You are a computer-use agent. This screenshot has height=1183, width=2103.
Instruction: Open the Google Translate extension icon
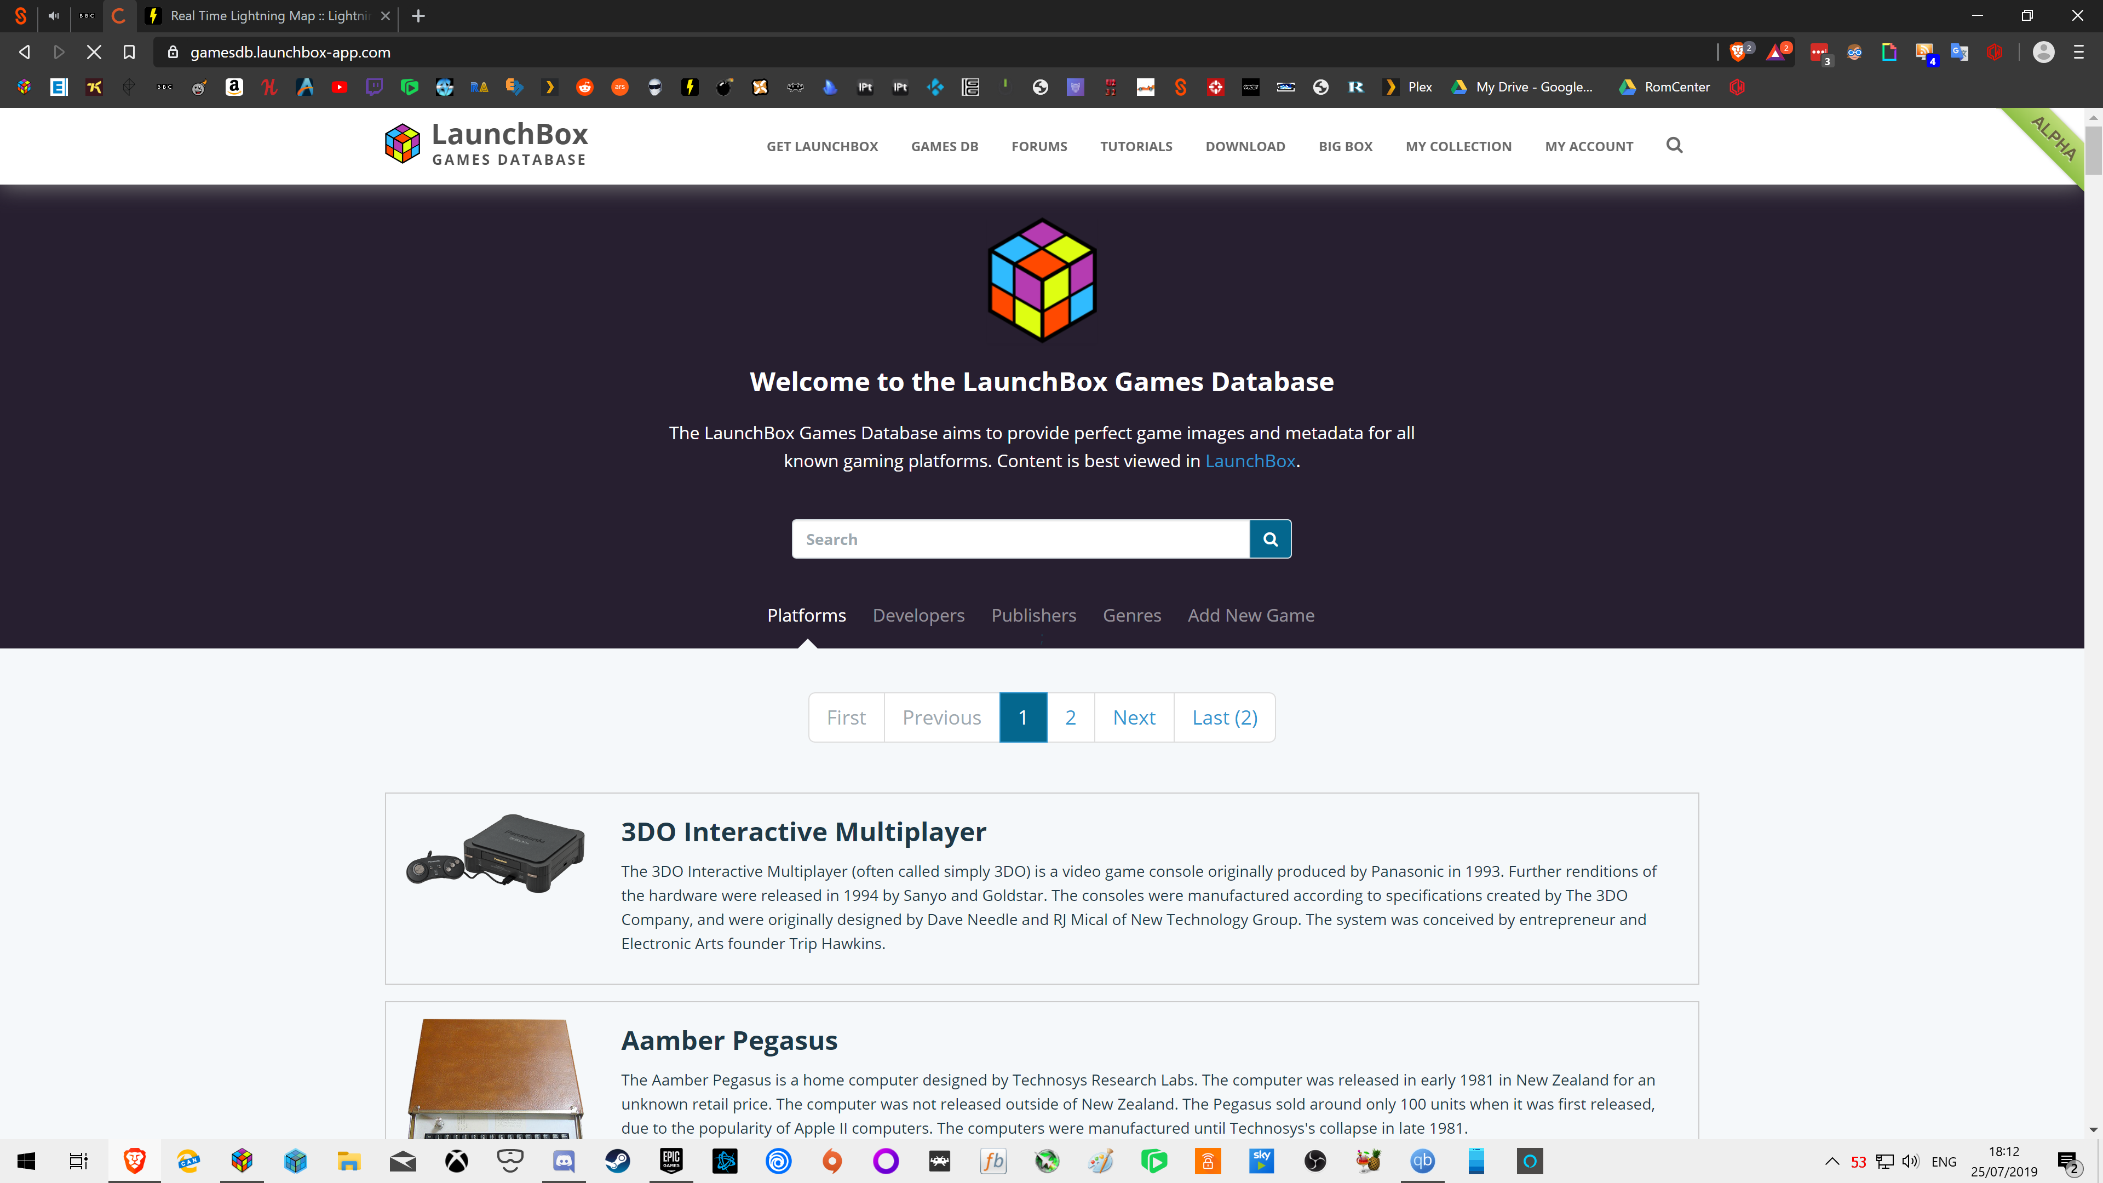tap(1960, 52)
